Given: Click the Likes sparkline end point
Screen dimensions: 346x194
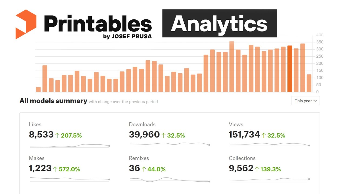Looking at the screenshot, I should pyautogui.click(x=109, y=146).
